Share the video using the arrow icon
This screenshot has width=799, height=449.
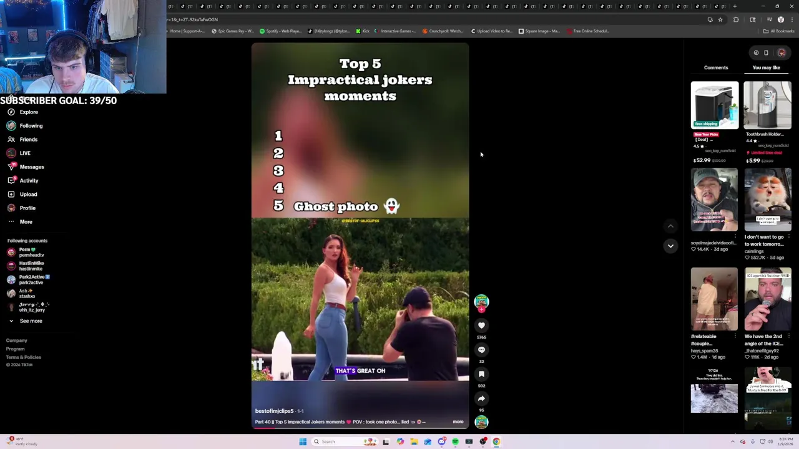[481, 398]
